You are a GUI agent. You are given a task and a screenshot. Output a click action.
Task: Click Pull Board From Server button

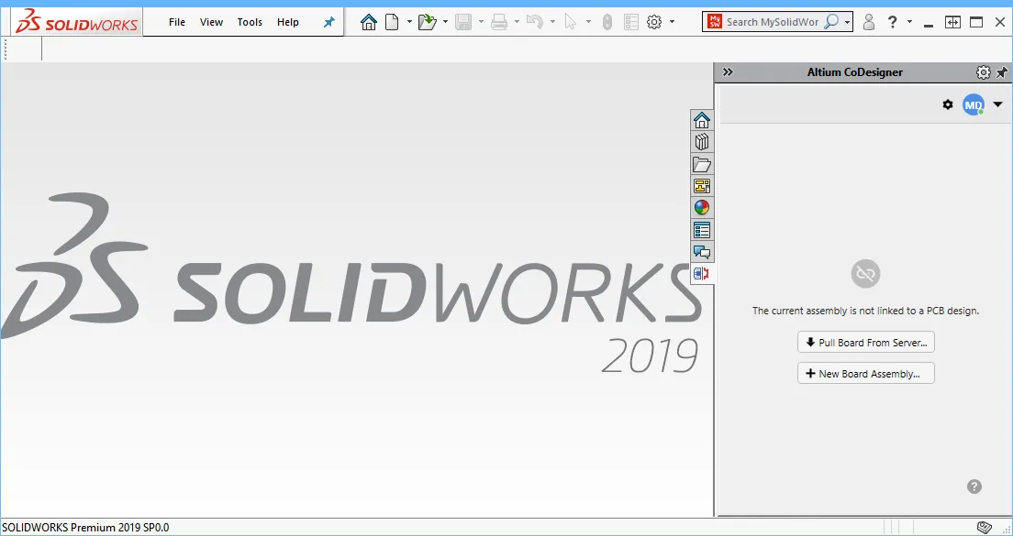865,343
